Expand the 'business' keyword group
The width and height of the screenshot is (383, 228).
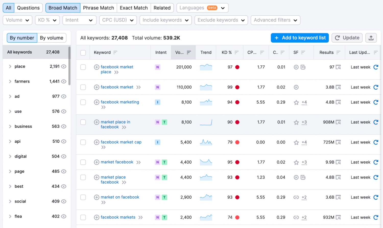(x=10, y=126)
